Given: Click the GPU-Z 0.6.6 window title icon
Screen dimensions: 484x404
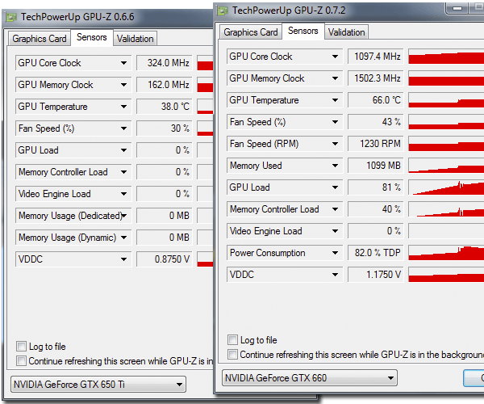Looking at the screenshot, I should [12, 17].
